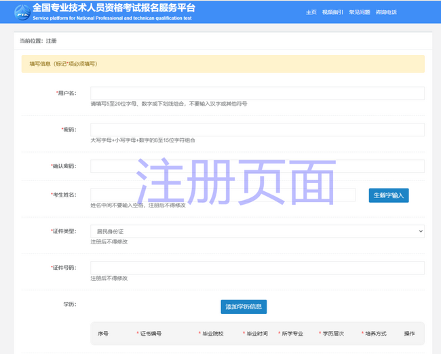Open the 咨询电话 navigation link
Screen dimensions: 441x354
[386, 12]
